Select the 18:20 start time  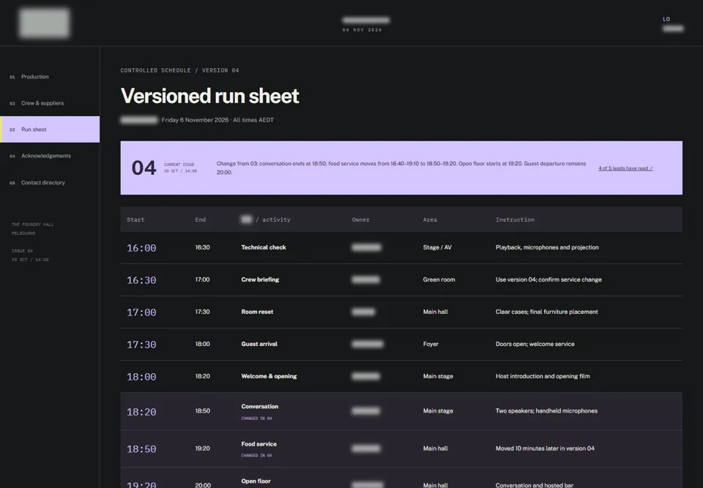point(141,412)
